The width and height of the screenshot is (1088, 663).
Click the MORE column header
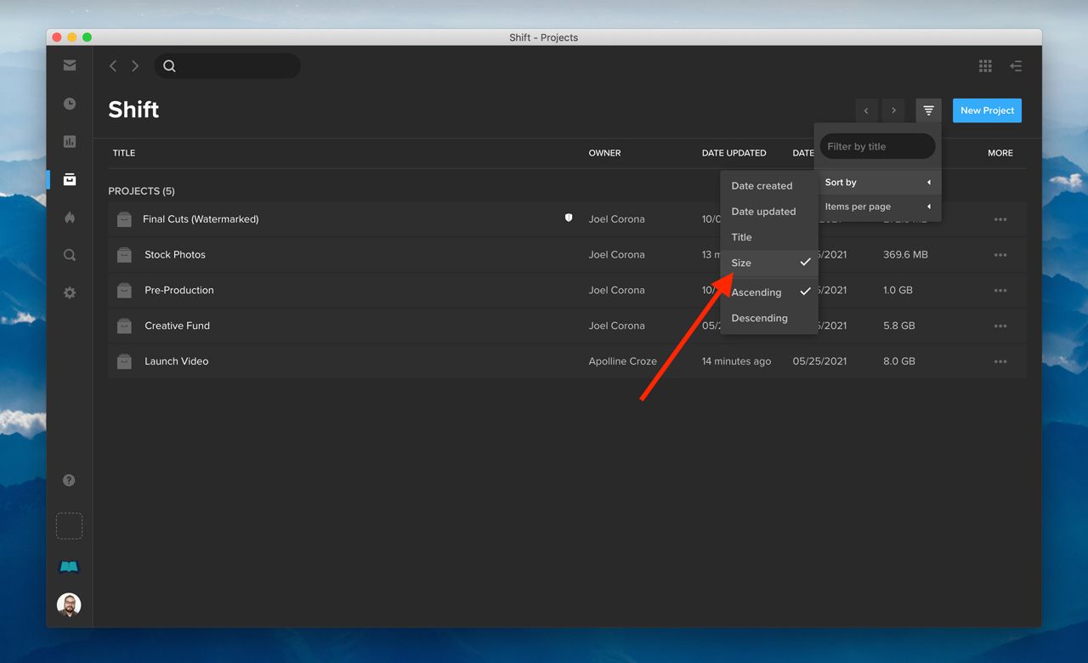pyautogui.click(x=1000, y=153)
